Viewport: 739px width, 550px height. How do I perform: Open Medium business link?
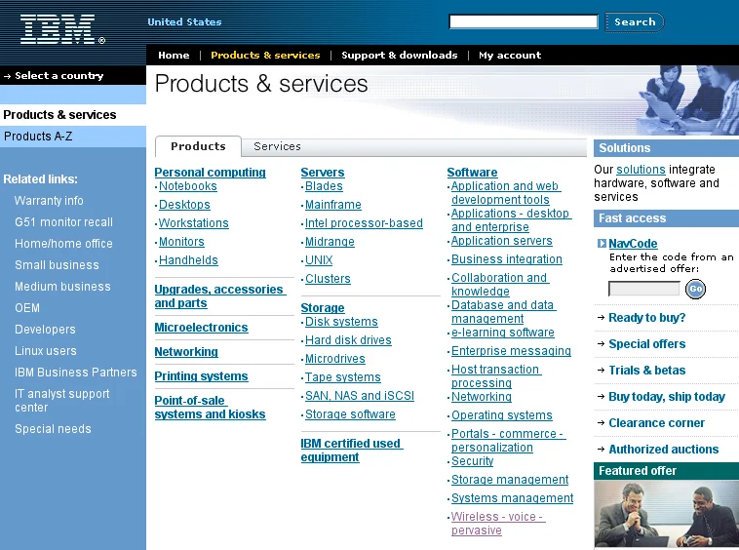62,287
